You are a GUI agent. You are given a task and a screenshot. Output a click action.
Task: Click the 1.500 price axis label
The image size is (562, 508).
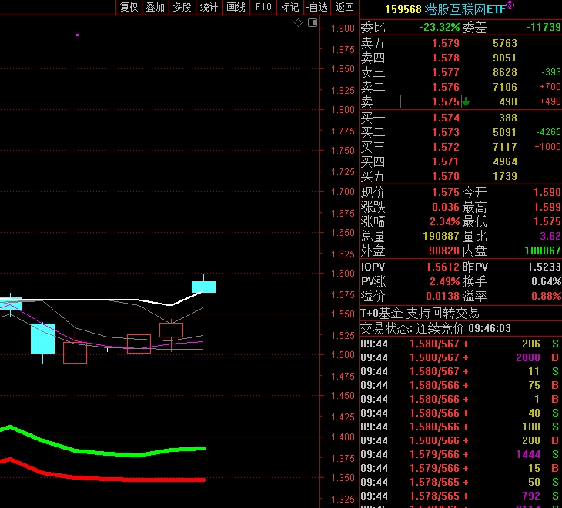343,355
